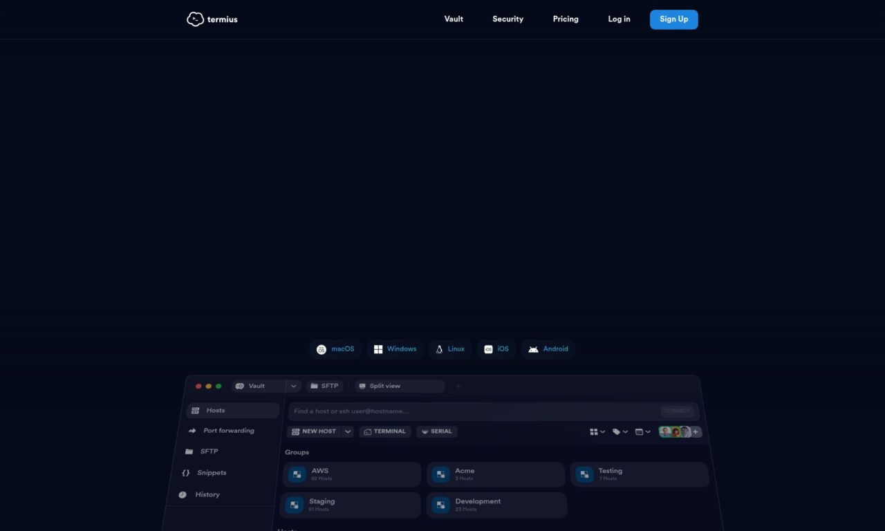The width and height of the screenshot is (885, 531).
Task: Click the SERIAL button
Action: click(436, 431)
